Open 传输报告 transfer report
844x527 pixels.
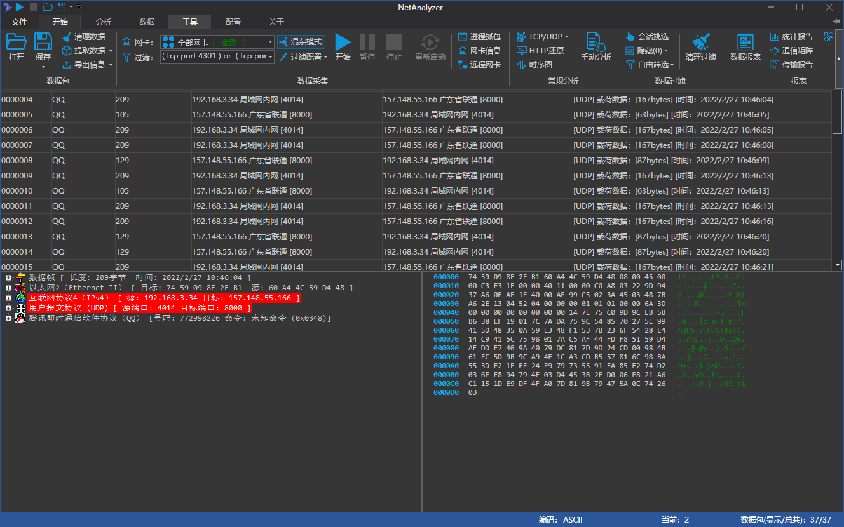click(x=791, y=65)
